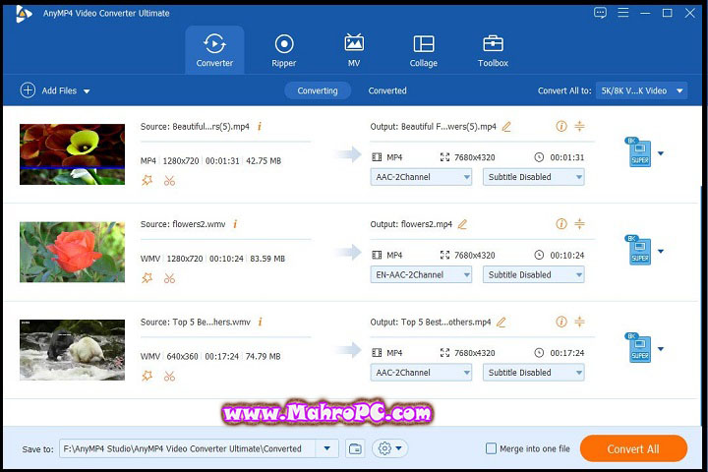This screenshot has height=472, width=708.
Task: Click compress icon for Beautiful F...wers(5).mp4
Action: (x=579, y=126)
